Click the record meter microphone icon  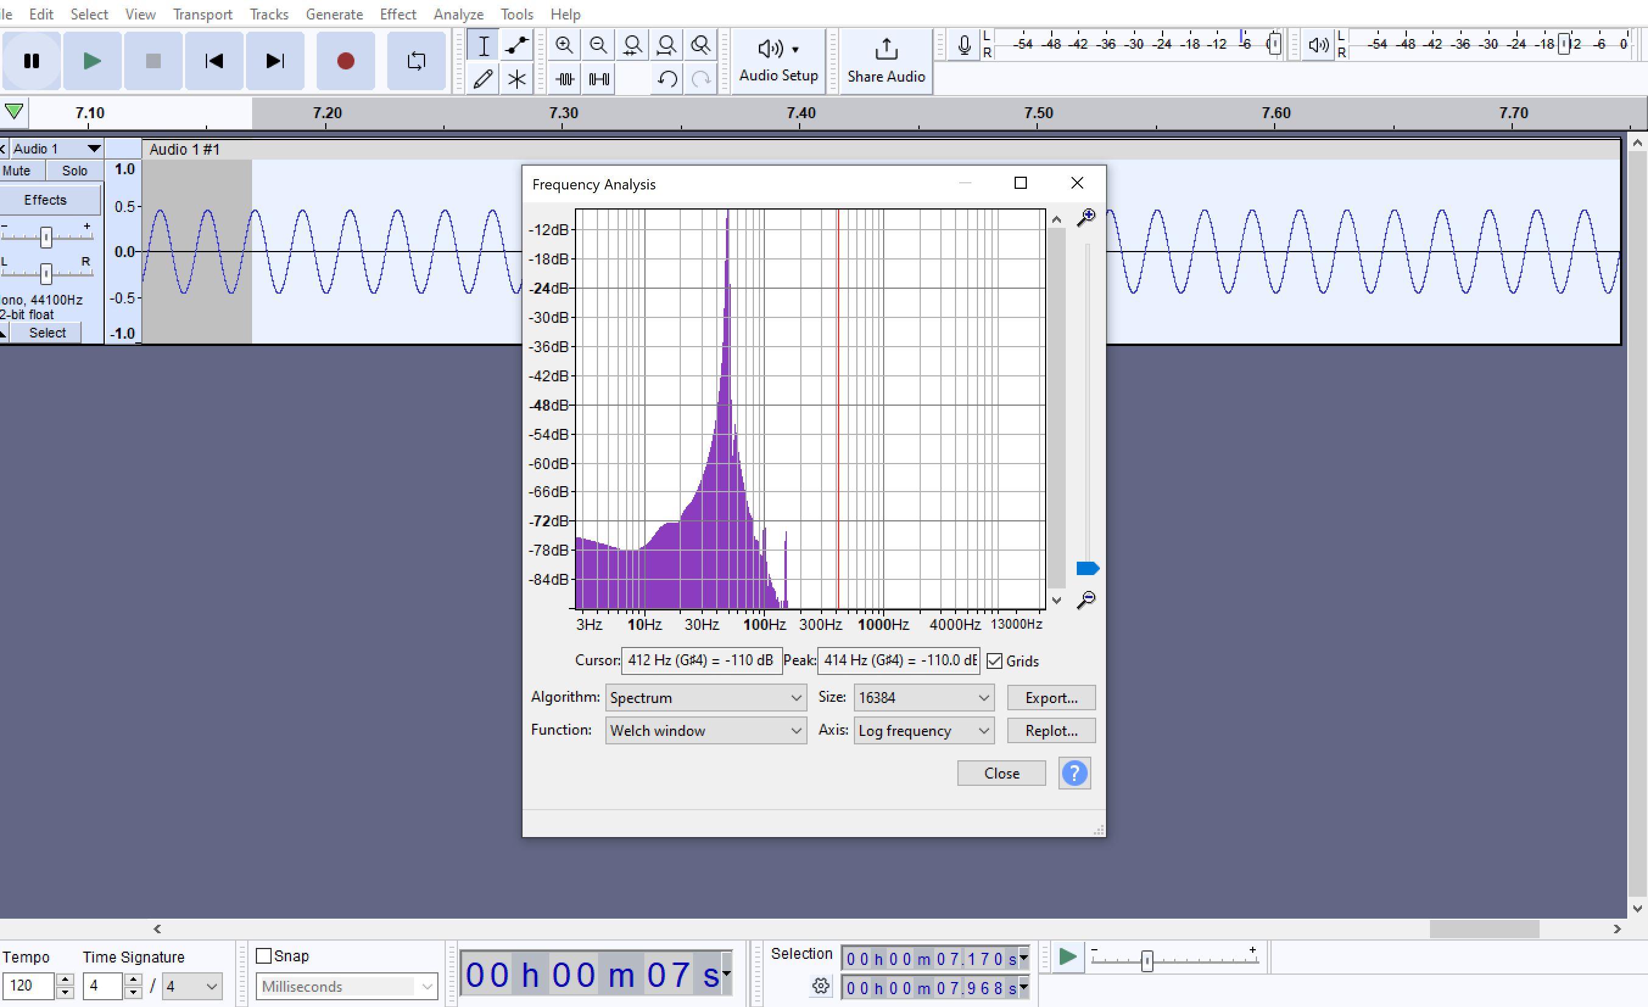pyautogui.click(x=964, y=45)
